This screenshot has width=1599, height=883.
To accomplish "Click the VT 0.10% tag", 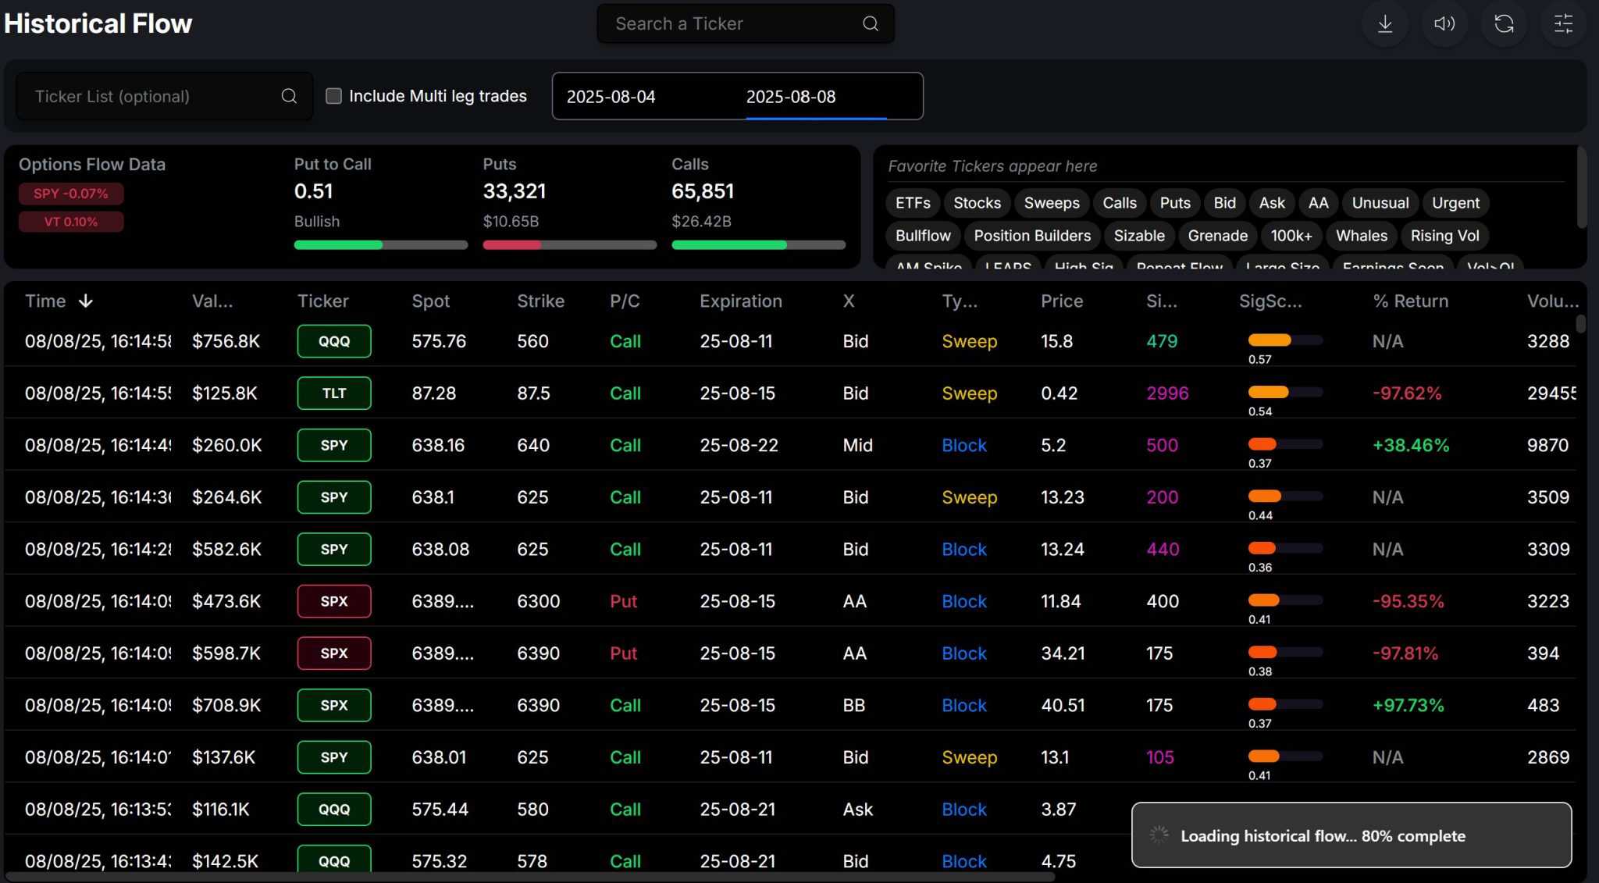I will tap(71, 222).
